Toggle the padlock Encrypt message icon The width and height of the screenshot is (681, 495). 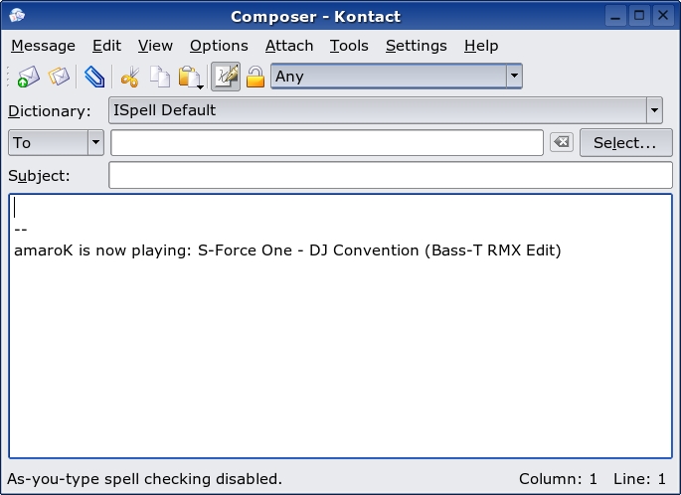point(255,77)
